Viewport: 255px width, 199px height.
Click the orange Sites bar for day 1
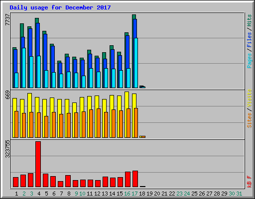[x=16, y=124]
